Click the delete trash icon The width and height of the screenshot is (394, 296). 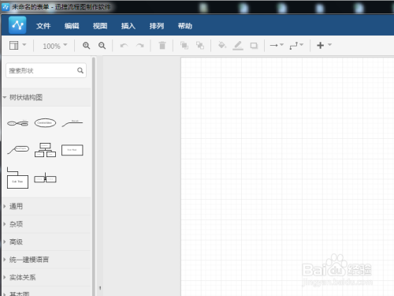point(162,45)
